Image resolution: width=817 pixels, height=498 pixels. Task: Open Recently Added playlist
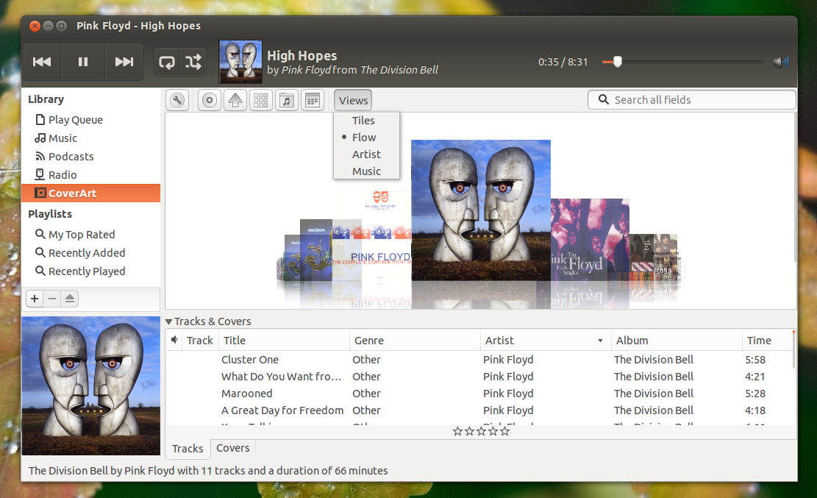coord(90,253)
